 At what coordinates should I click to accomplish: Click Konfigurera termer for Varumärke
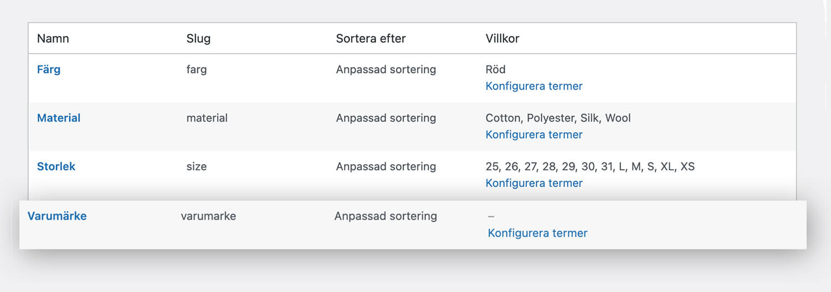(x=537, y=233)
